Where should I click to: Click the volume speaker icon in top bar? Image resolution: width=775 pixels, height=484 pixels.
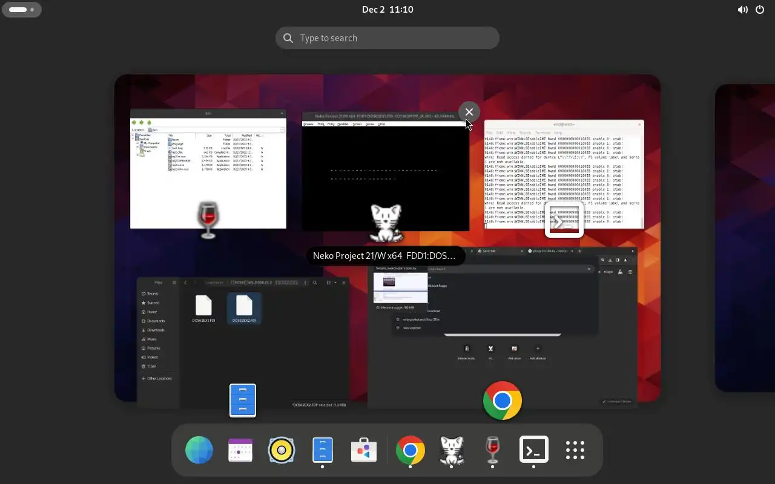[x=742, y=10]
